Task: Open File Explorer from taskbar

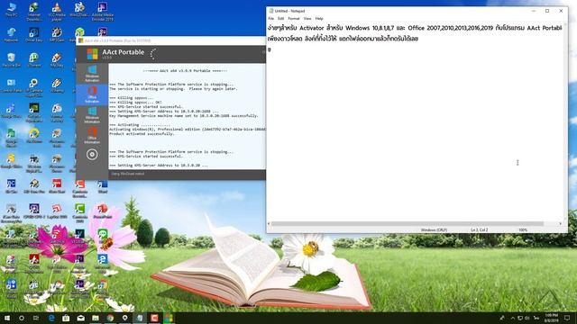Action: 96,318
